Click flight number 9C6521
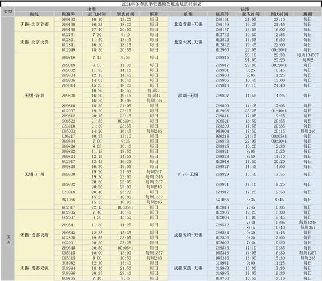The image size is (322, 281). [222, 121]
